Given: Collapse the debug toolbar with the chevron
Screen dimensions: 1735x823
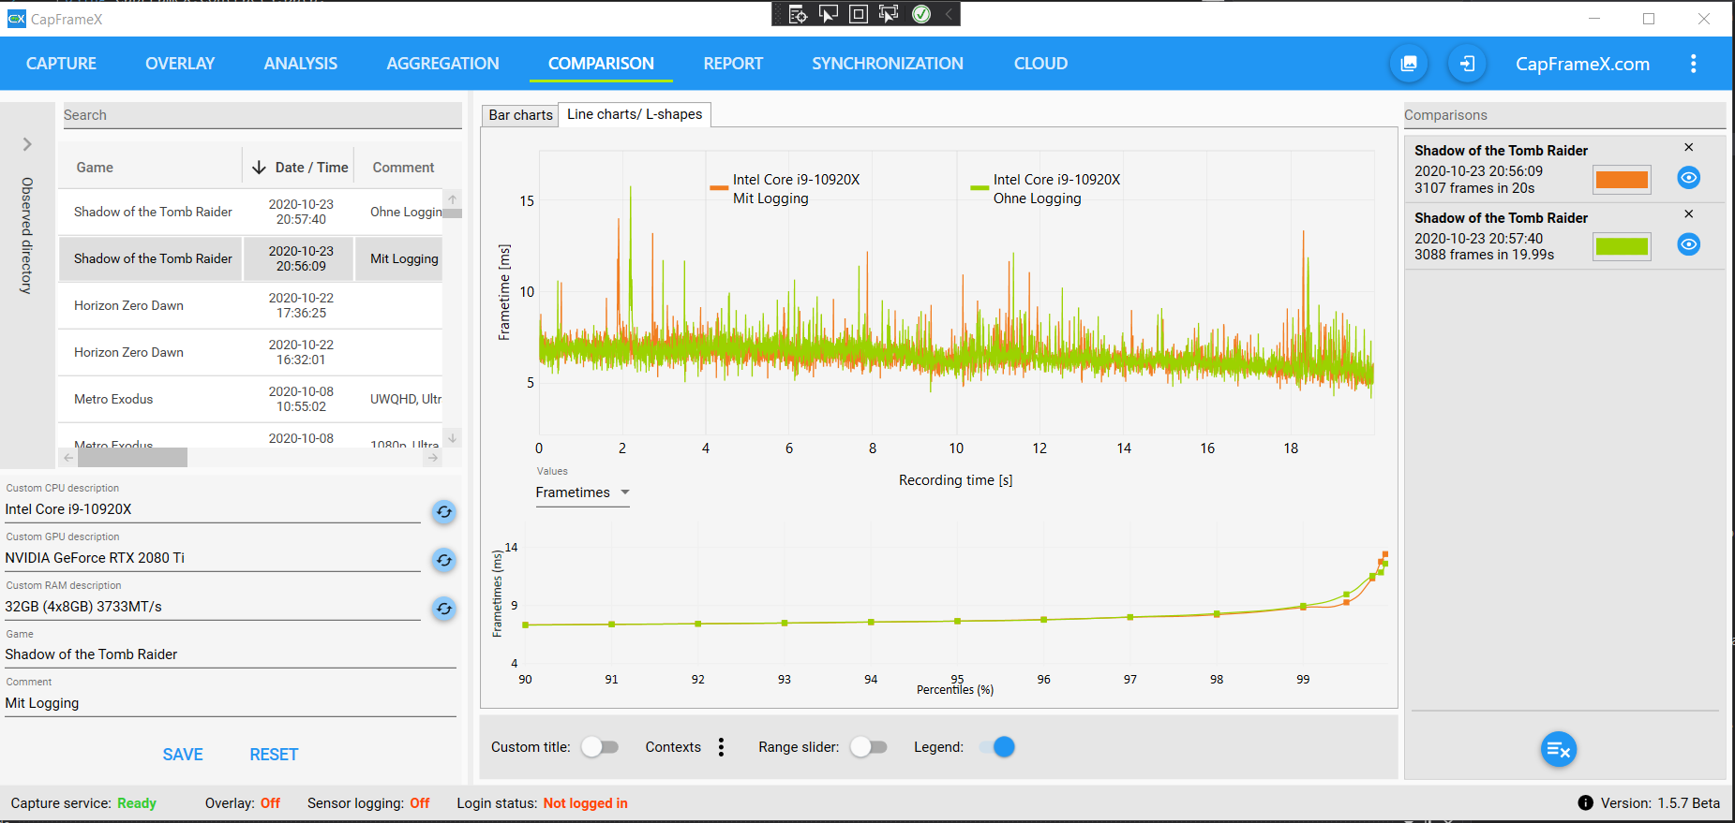Looking at the screenshot, I should 949,14.
